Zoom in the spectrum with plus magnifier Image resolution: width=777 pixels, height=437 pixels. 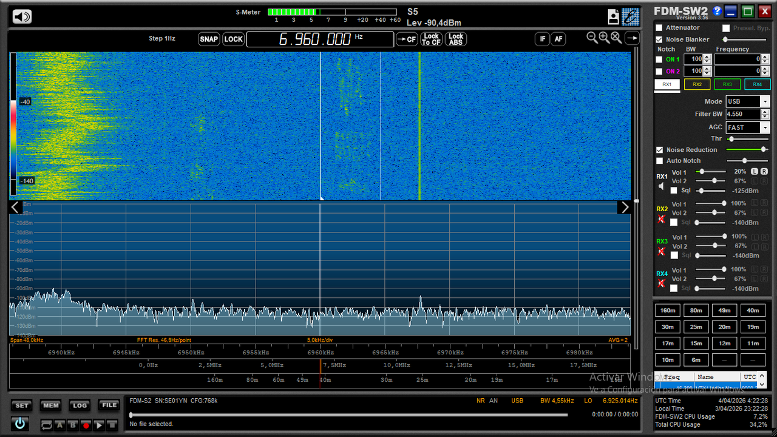(604, 38)
